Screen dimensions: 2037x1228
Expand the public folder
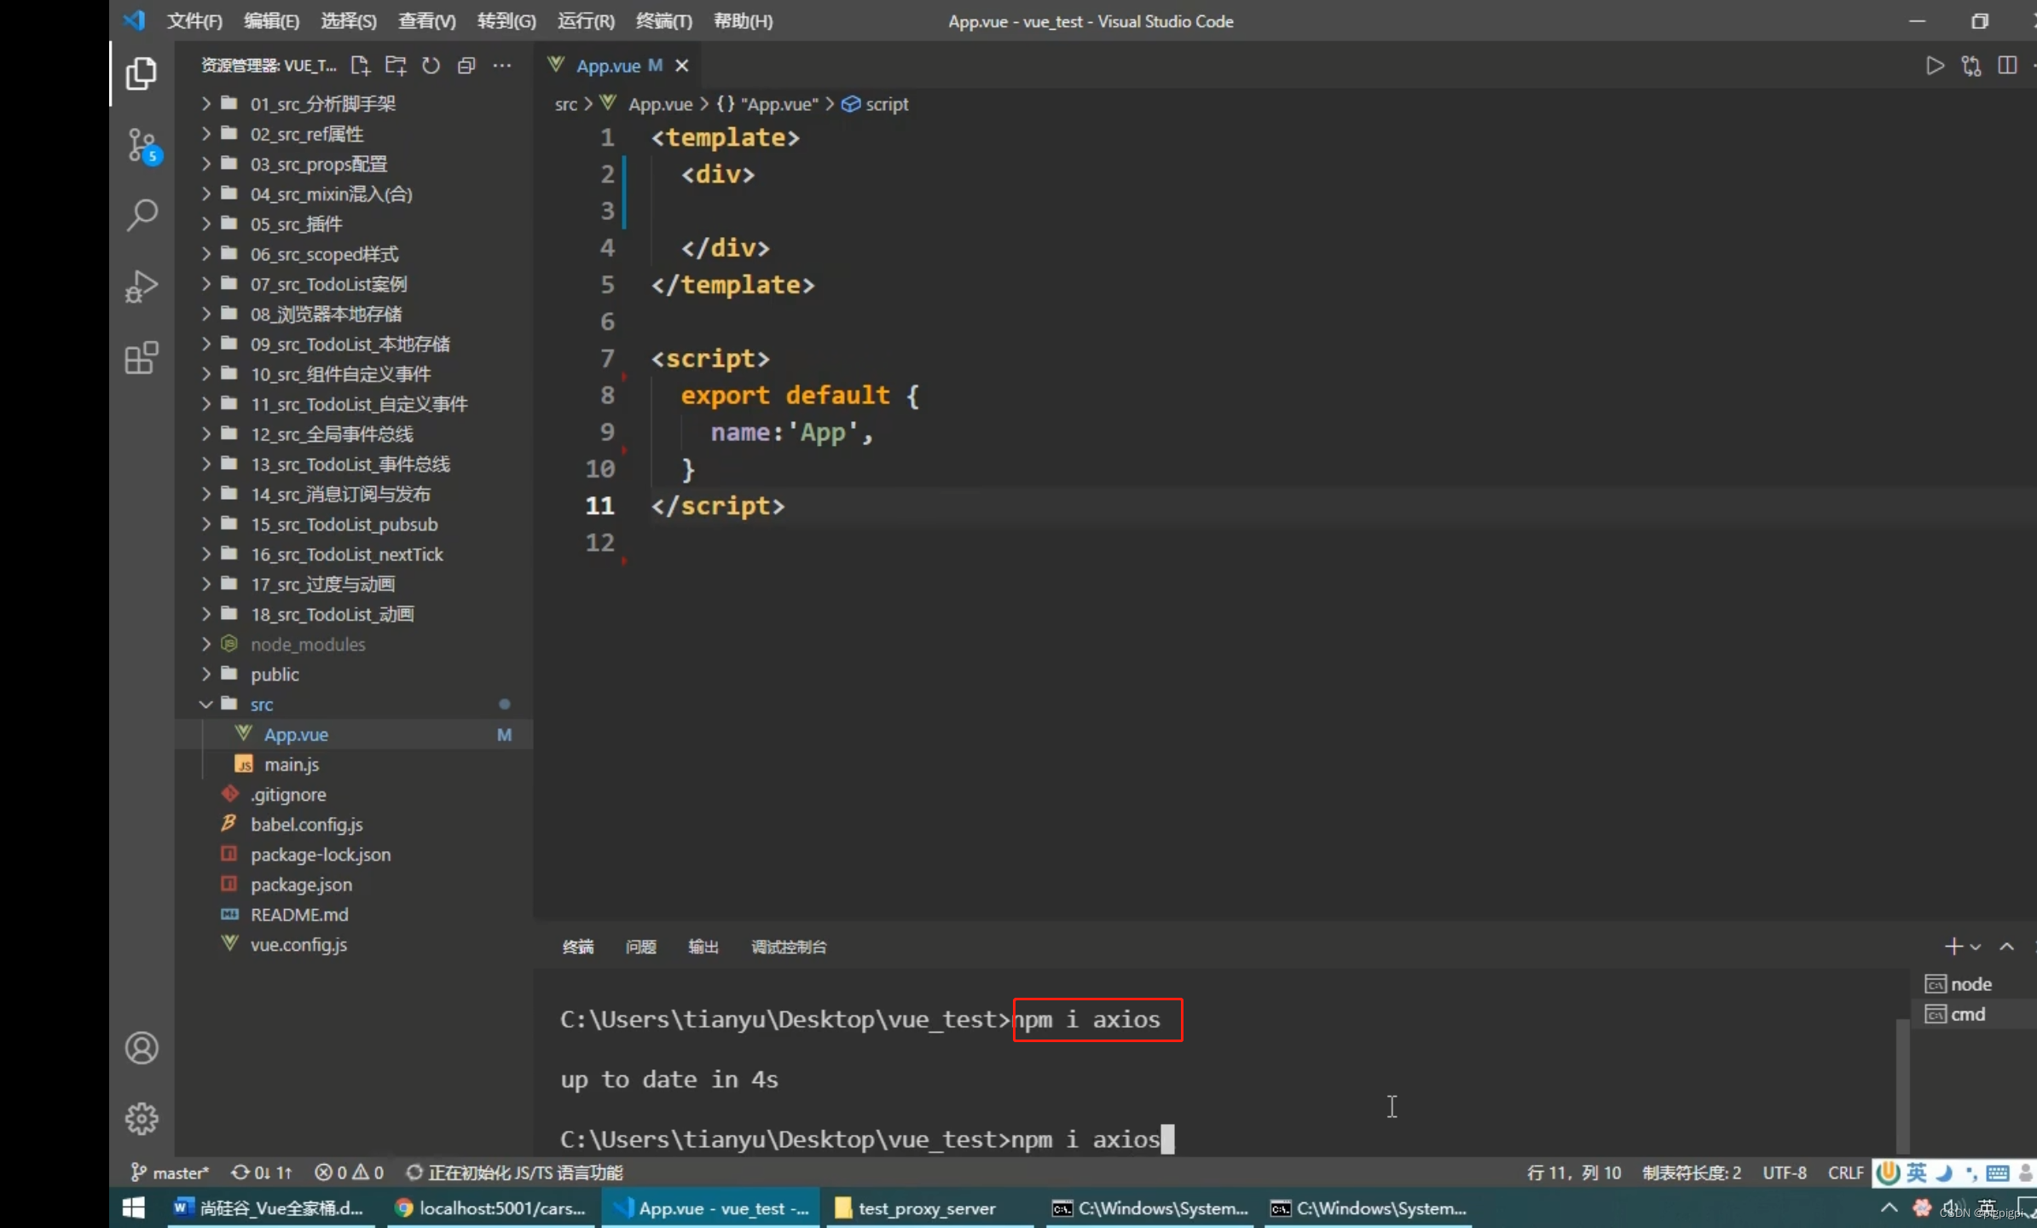[354, 675]
